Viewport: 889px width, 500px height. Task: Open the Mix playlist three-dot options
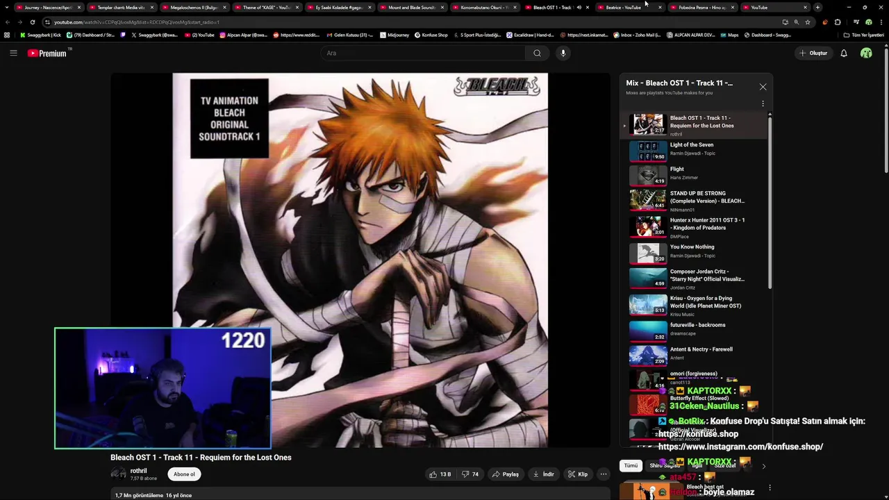click(763, 103)
